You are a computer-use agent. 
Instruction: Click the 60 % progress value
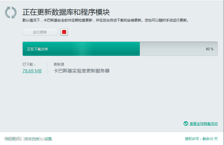tap(209, 49)
